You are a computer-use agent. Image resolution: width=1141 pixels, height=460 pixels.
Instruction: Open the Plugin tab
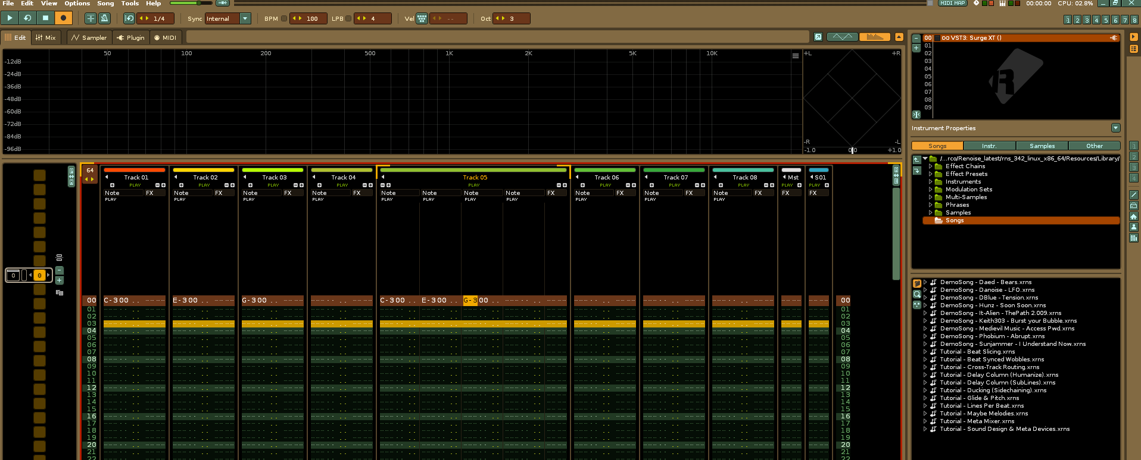131,37
